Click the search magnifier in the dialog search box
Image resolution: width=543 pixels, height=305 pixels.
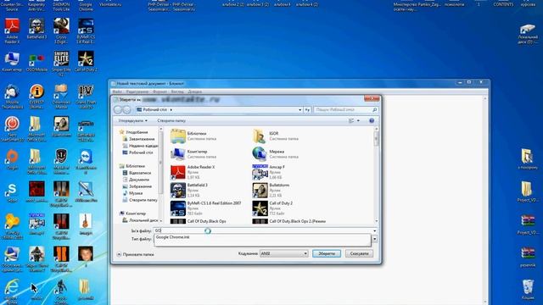point(374,109)
